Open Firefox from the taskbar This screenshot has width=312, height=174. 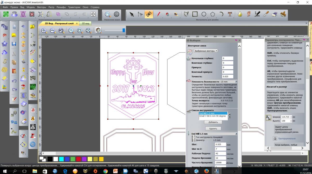[206, 171]
